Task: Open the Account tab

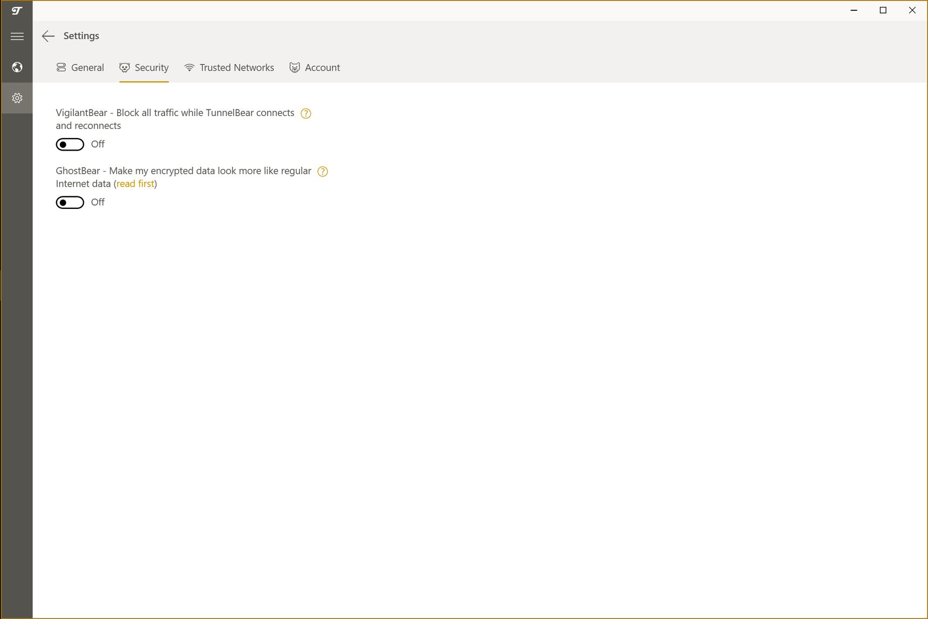Action: (x=315, y=67)
